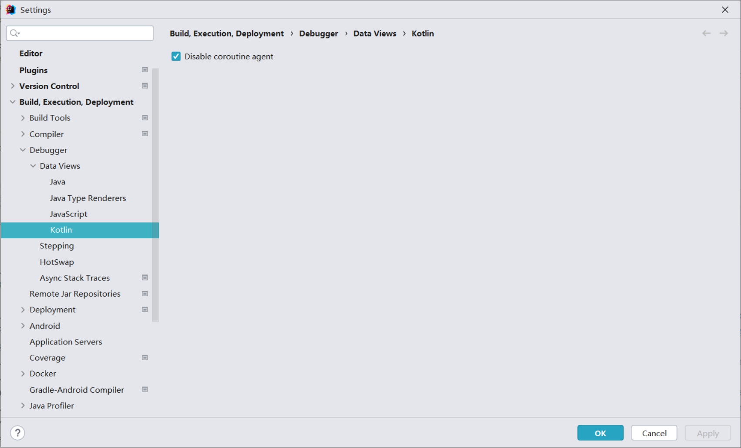Click project-level icon beside Coverage
This screenshot has width=741, height=448.
pyautogui.click(x=145, y=358)
